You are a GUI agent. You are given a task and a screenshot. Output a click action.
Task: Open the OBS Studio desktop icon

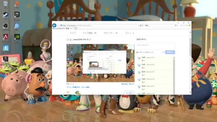click(x=5, y=26)
